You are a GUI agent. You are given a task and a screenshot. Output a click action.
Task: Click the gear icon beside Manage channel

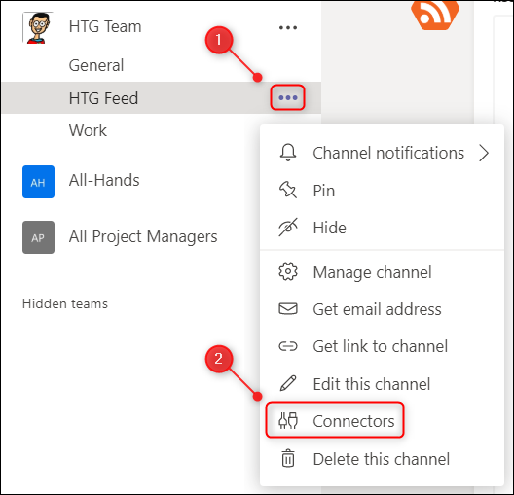point(288,271)
